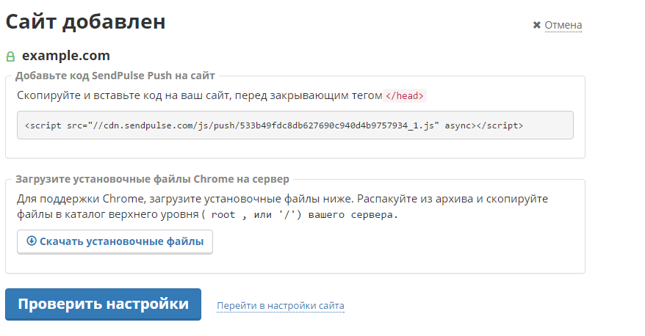
Task: Click inside the script code snippet box
Action: [295, 125]
